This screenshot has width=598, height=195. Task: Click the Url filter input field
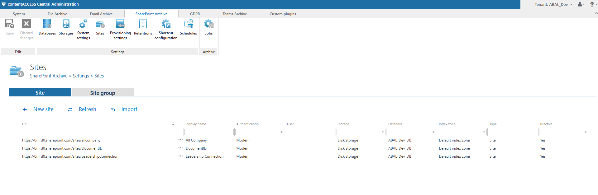tap(98, 132)
